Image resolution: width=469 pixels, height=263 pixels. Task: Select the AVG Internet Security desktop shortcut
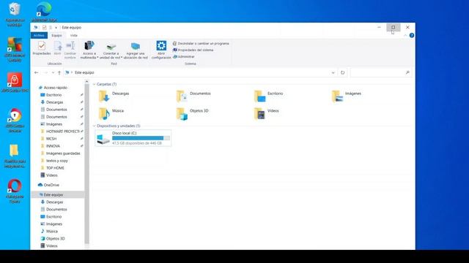pos(15,50)
